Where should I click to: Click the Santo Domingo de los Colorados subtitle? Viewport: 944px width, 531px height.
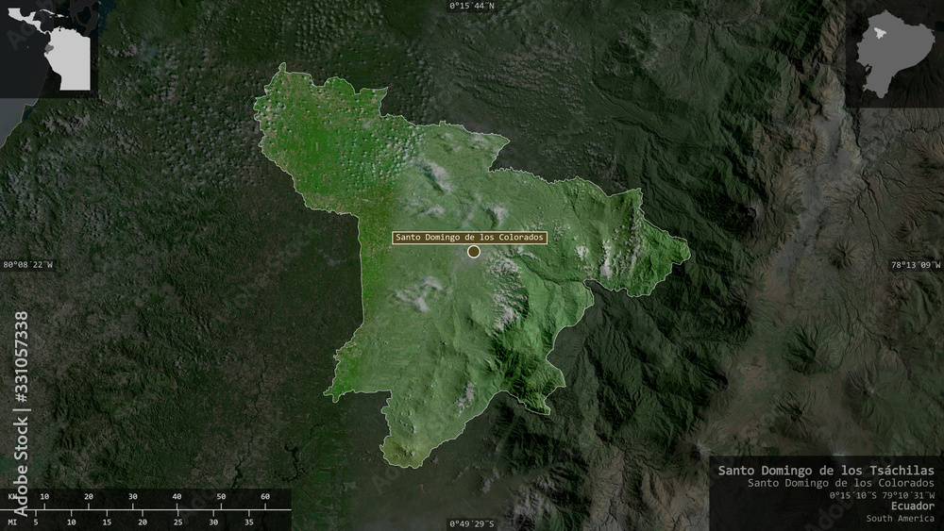(841, 483)
